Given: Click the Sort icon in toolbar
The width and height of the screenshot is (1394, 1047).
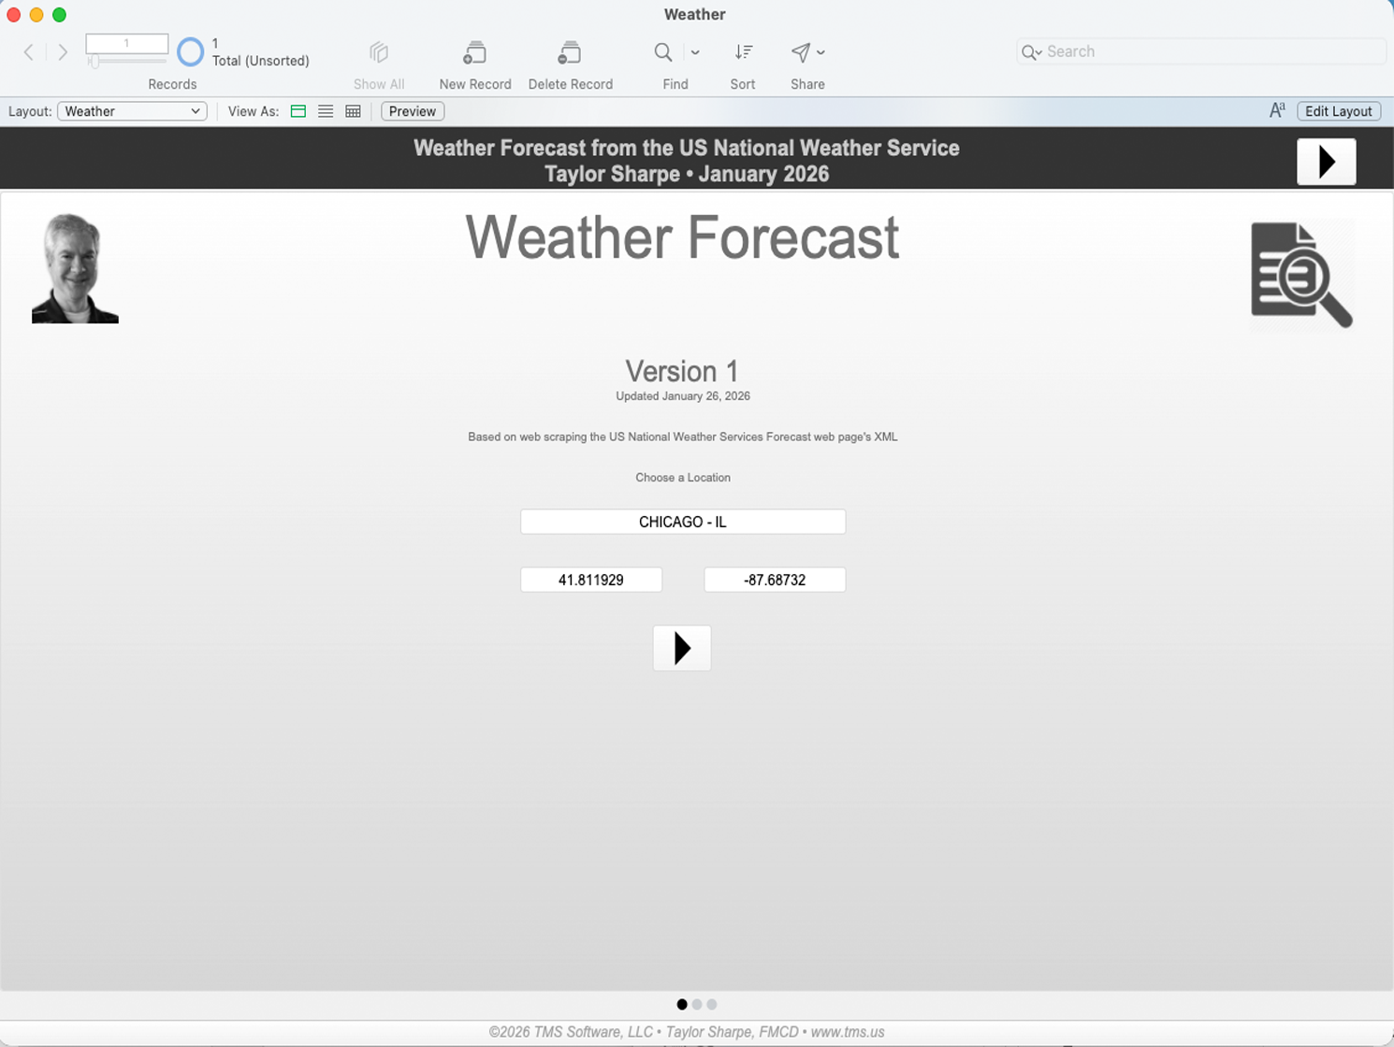Looking at the screenshot, I should (743, 52).
